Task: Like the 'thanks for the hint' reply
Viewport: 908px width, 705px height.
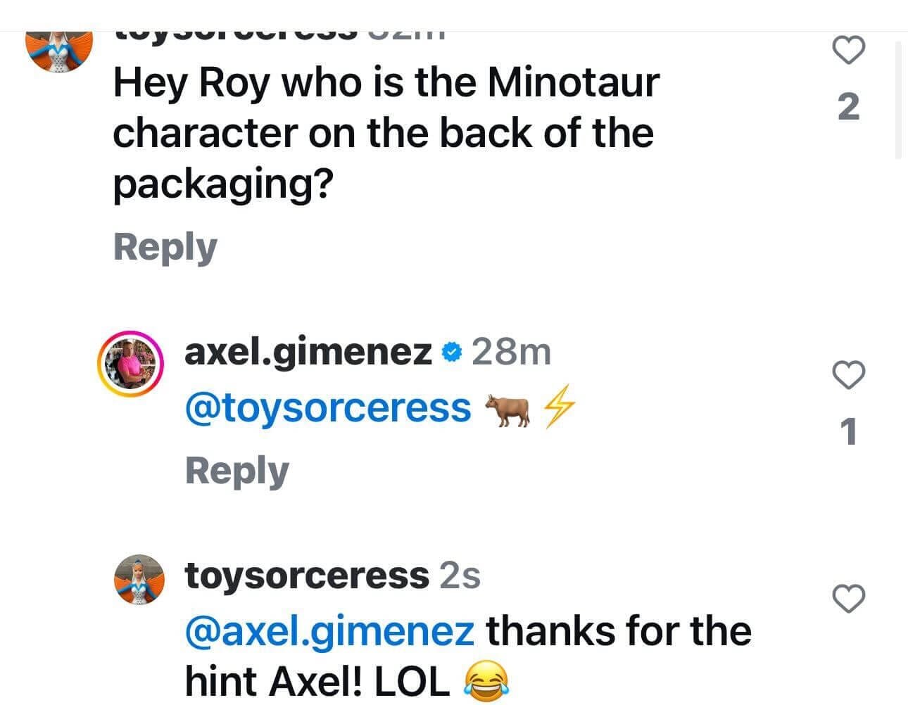Action: click(849, 599)
